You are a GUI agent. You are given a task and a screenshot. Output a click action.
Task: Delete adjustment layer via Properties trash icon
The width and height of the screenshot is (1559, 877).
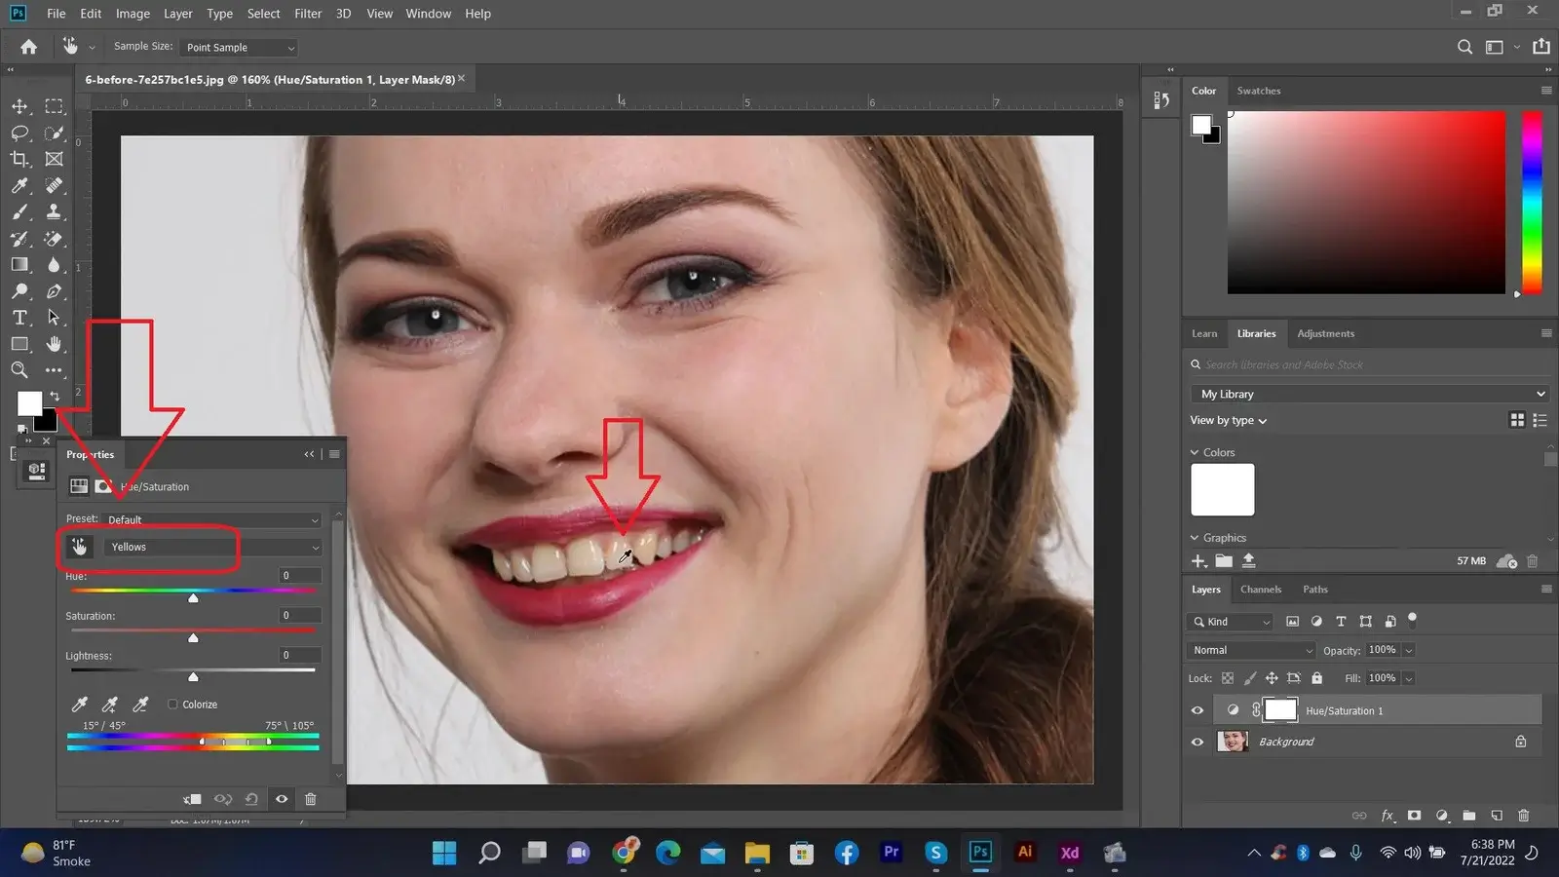311,799
